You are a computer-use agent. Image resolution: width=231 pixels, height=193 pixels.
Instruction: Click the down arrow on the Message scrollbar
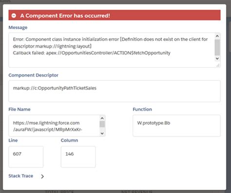click(217, 58)
